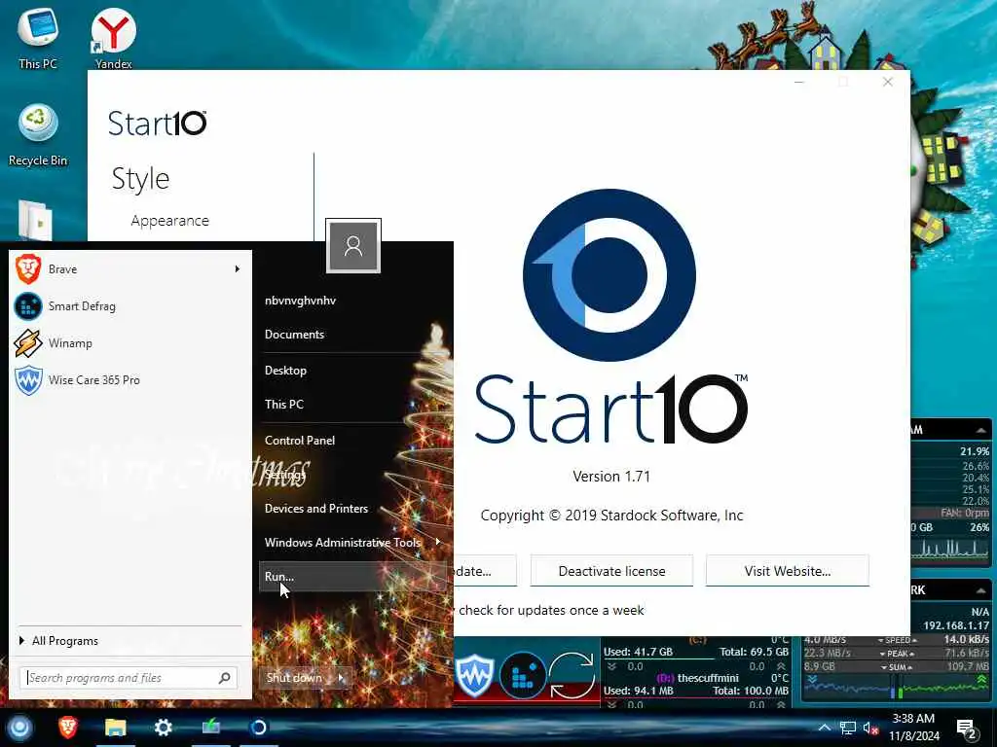Open the nbvnvghvnhv user folder entry

300,301
